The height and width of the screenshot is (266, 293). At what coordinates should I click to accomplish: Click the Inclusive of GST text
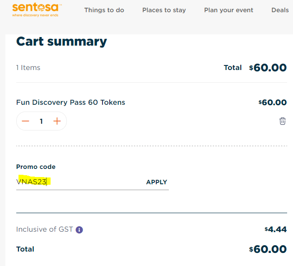point(44,229)
